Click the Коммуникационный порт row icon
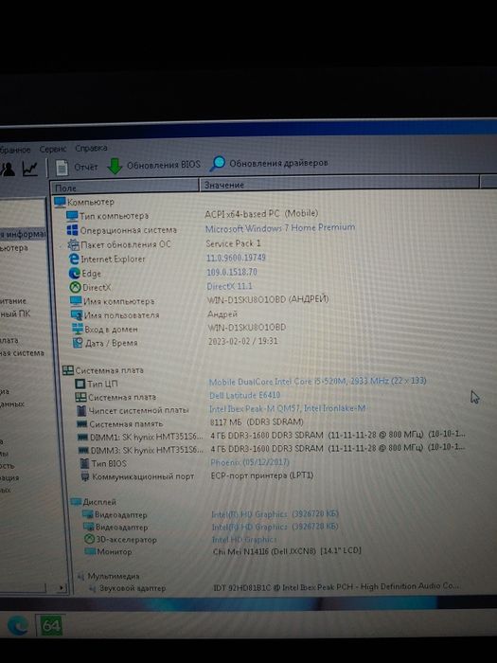This screenshot has height=663, width=497. click(85, 477)
